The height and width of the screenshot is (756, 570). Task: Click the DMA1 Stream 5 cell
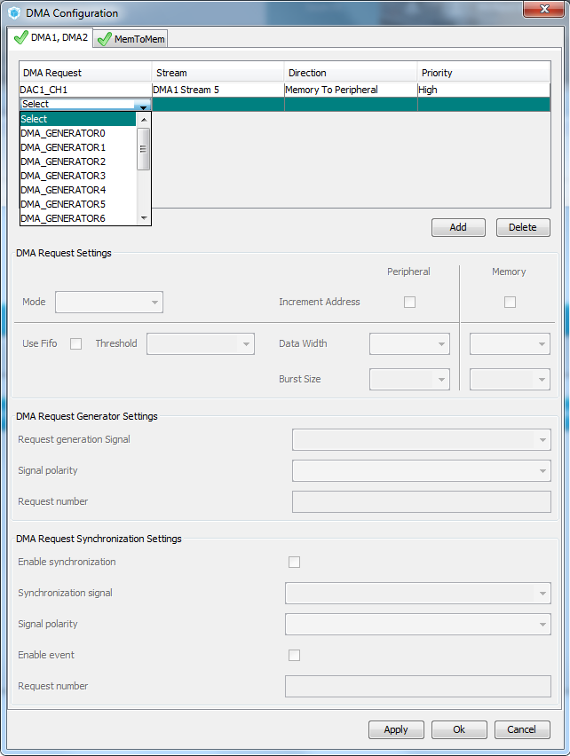(218, 90)
